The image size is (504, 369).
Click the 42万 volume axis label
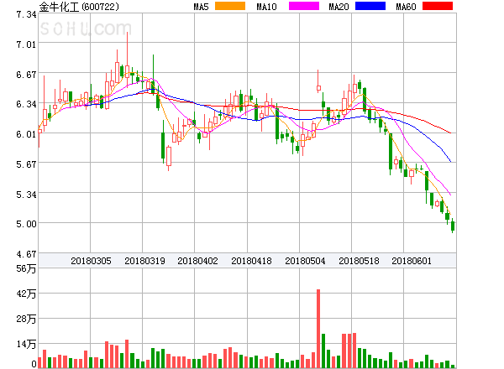point(26,294)
